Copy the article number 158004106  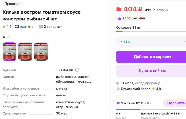[x=77, y=70]
